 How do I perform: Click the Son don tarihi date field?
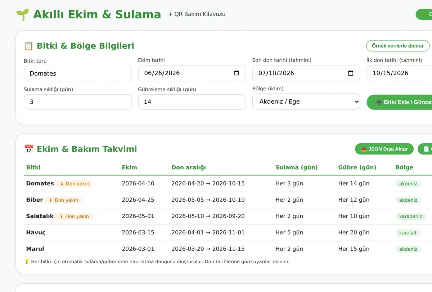(x=306, y=73)
